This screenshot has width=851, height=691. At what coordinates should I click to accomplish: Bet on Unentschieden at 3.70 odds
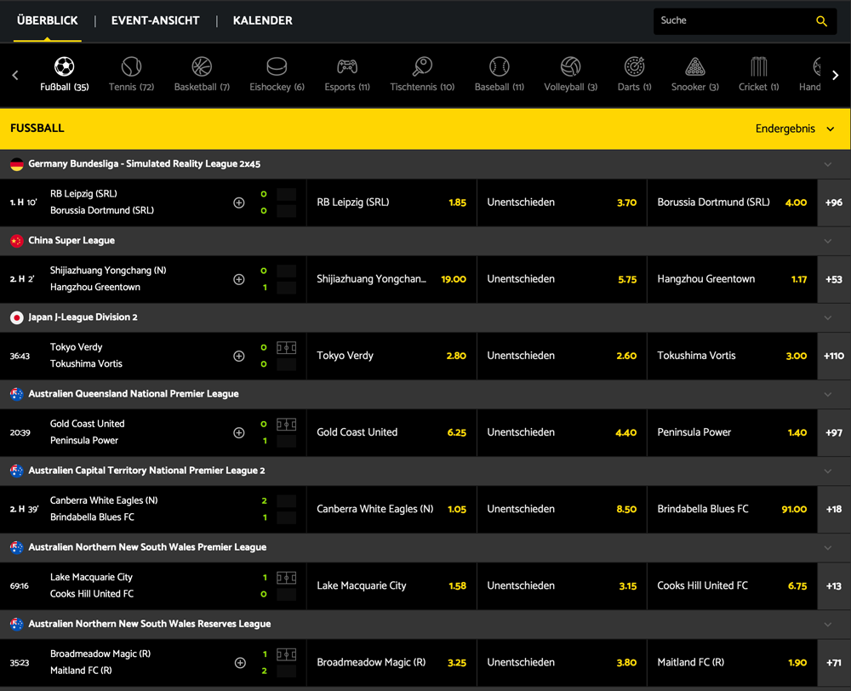(562, 203)
